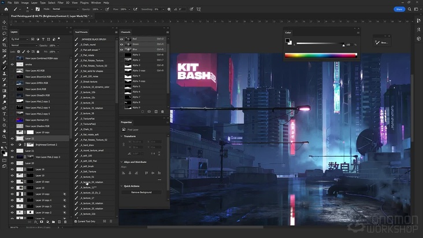
Task: Create a new group folder icon
Action: [53, 222]
